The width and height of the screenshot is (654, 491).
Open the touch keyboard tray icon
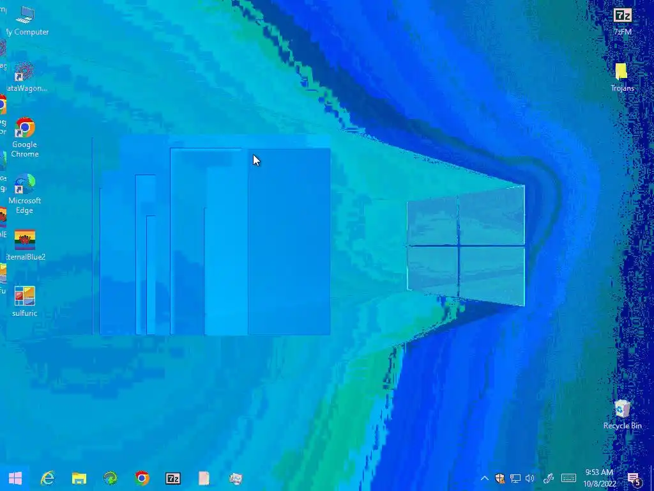click(568, 478)
